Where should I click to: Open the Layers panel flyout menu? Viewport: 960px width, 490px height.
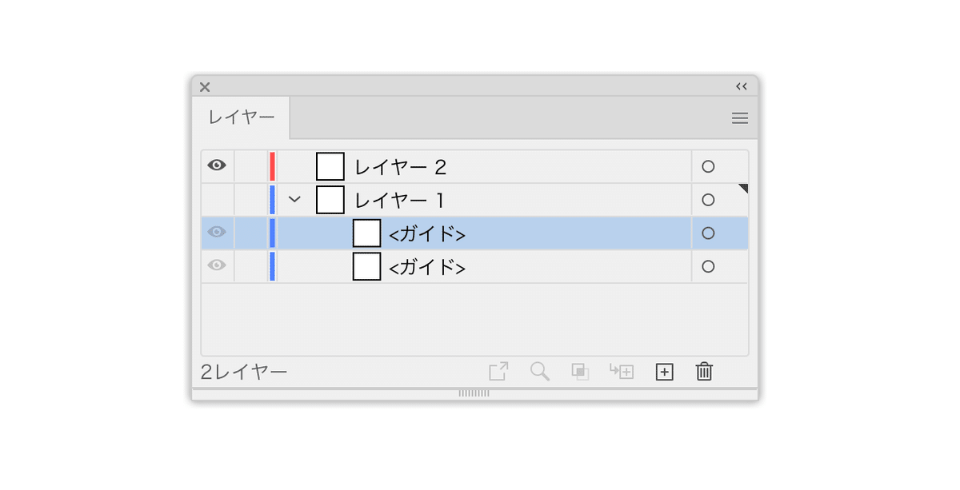coord(739,118)
